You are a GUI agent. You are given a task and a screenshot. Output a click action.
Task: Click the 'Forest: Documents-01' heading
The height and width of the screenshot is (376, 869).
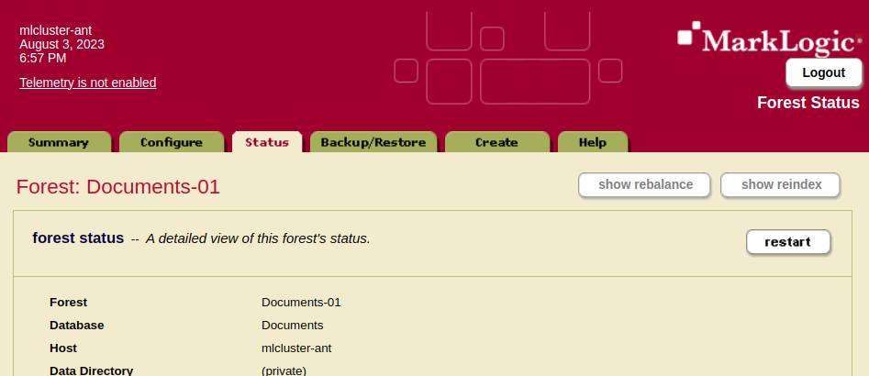click(118, 186)
